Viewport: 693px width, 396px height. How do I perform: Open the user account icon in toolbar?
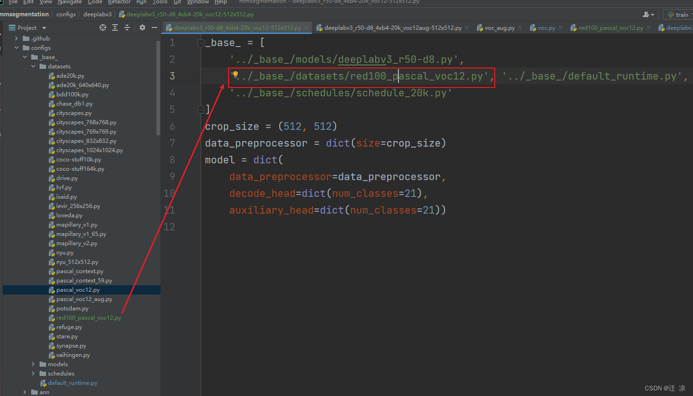point(648,15)
